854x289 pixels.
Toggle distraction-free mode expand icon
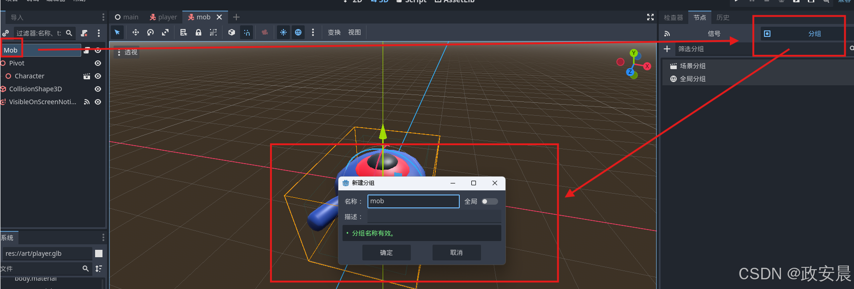point(650,17)
